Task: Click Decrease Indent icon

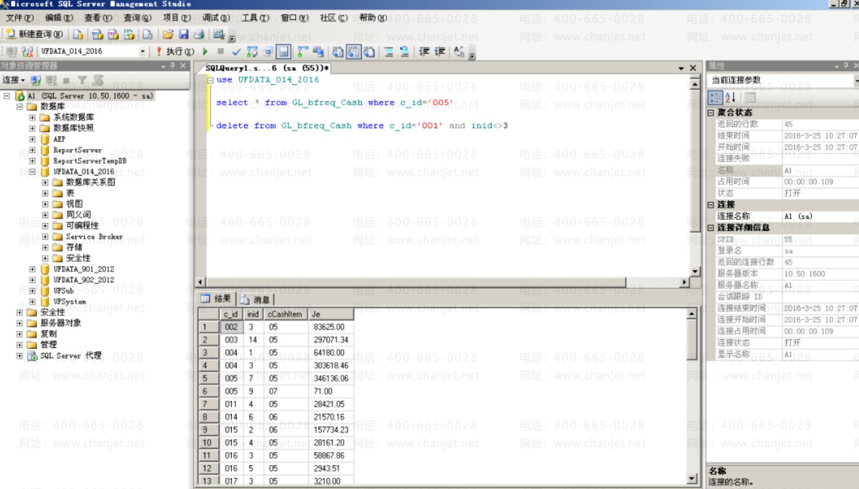Action: tap(424, 52)
